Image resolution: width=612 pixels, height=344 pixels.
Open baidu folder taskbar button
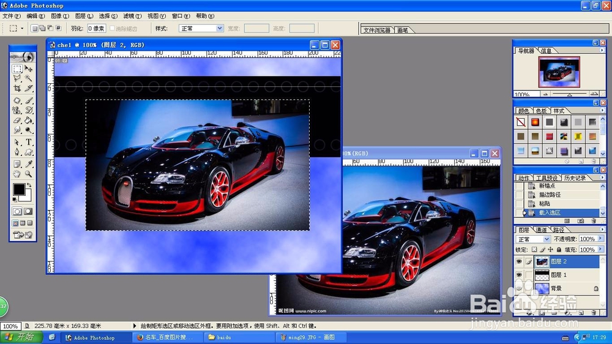tap(239, 337)
